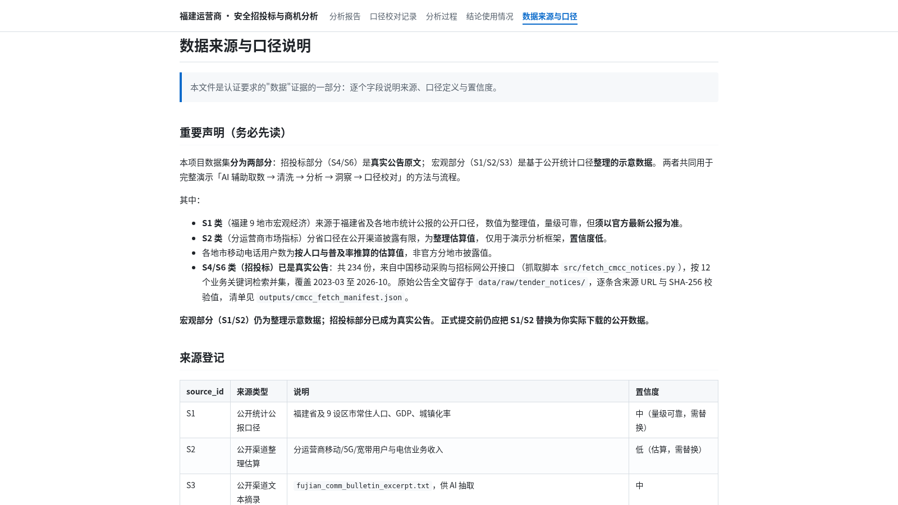This screenshot has height=505, width=898.
Task: Click the S2 cell in source table
Action: point(205,456)
